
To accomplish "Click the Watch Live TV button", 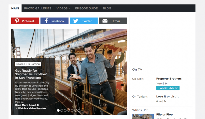I will coord(168,88).
